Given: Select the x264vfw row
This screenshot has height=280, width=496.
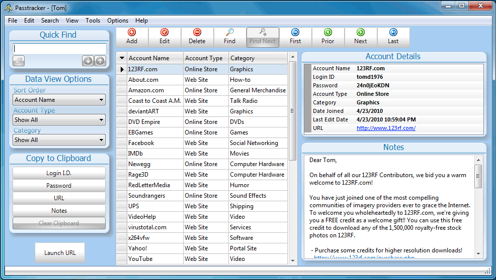Looking at the screenshot, I should tap(202, 238).
